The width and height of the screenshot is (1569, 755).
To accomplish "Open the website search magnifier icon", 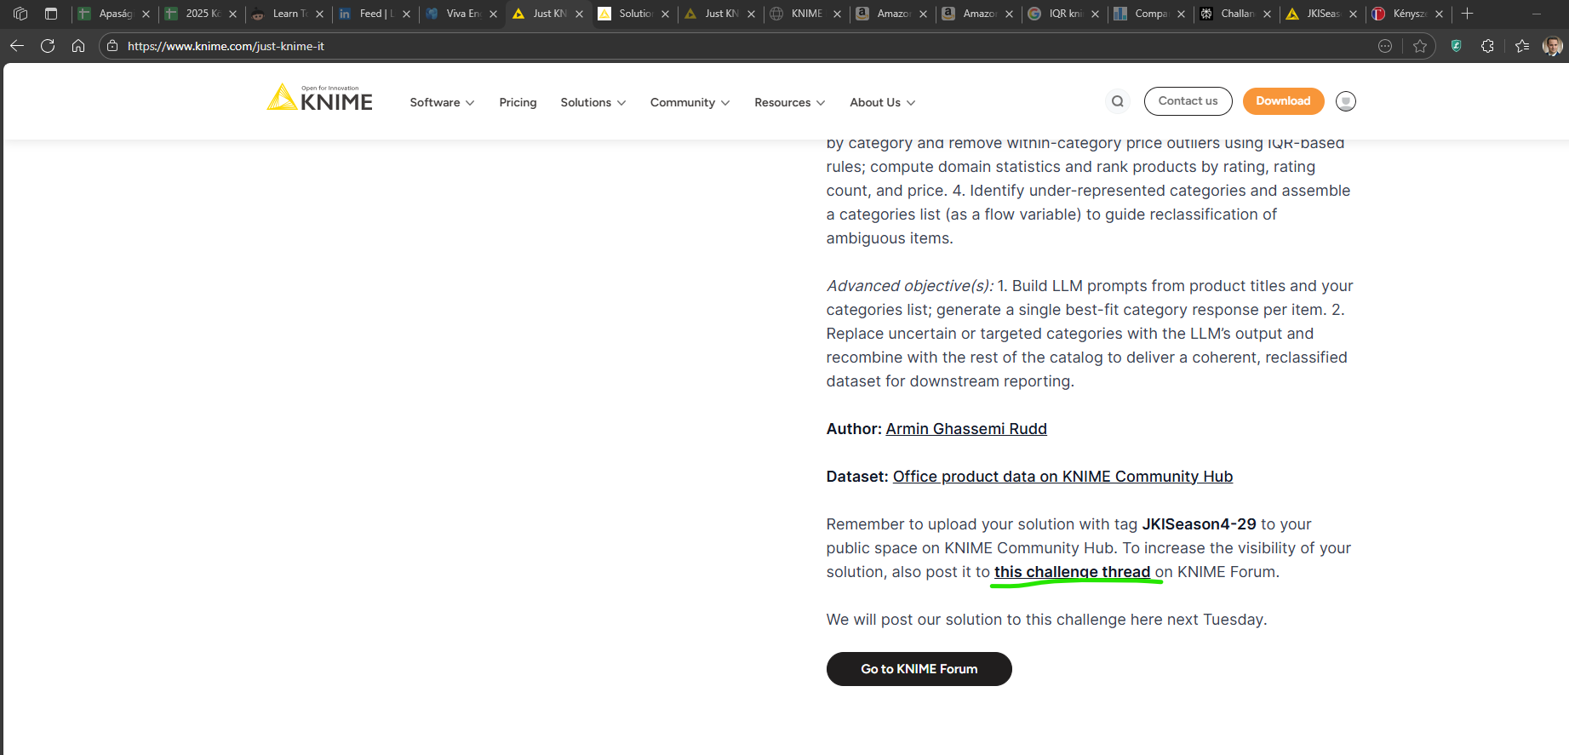I will coord(1117,101).
